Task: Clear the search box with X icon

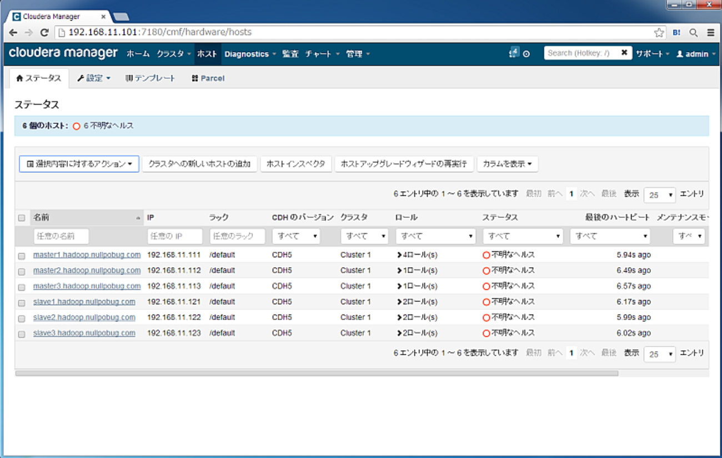Action: [624, 53]
